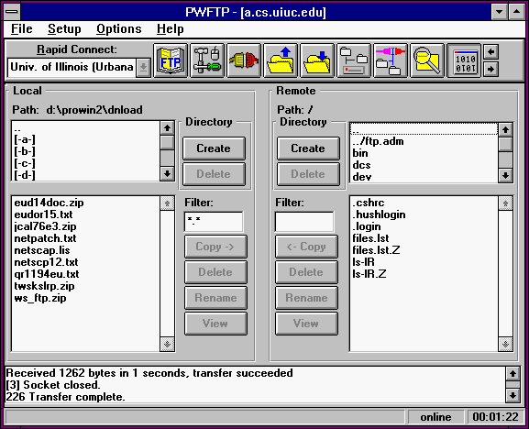Click remote directory list scrollbar thumb
The width and height of the screenshot is (529, 429).
505,144
